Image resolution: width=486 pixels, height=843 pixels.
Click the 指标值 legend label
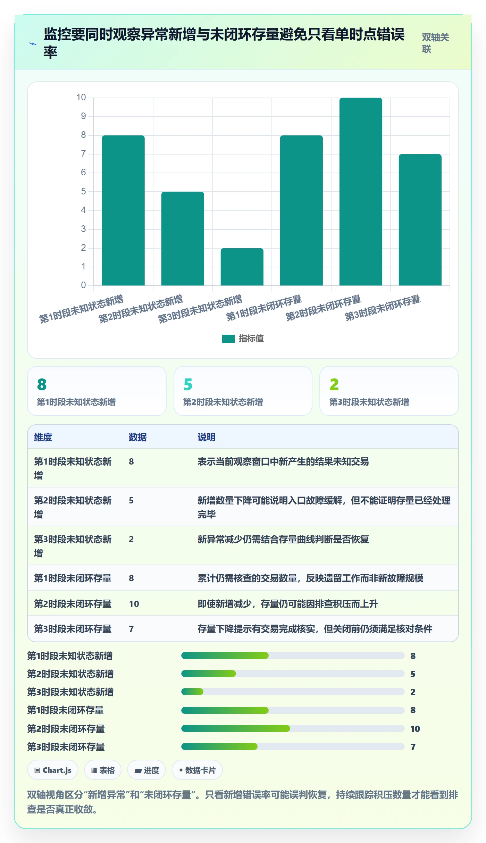pyautogui.click(x=251, y=339)
